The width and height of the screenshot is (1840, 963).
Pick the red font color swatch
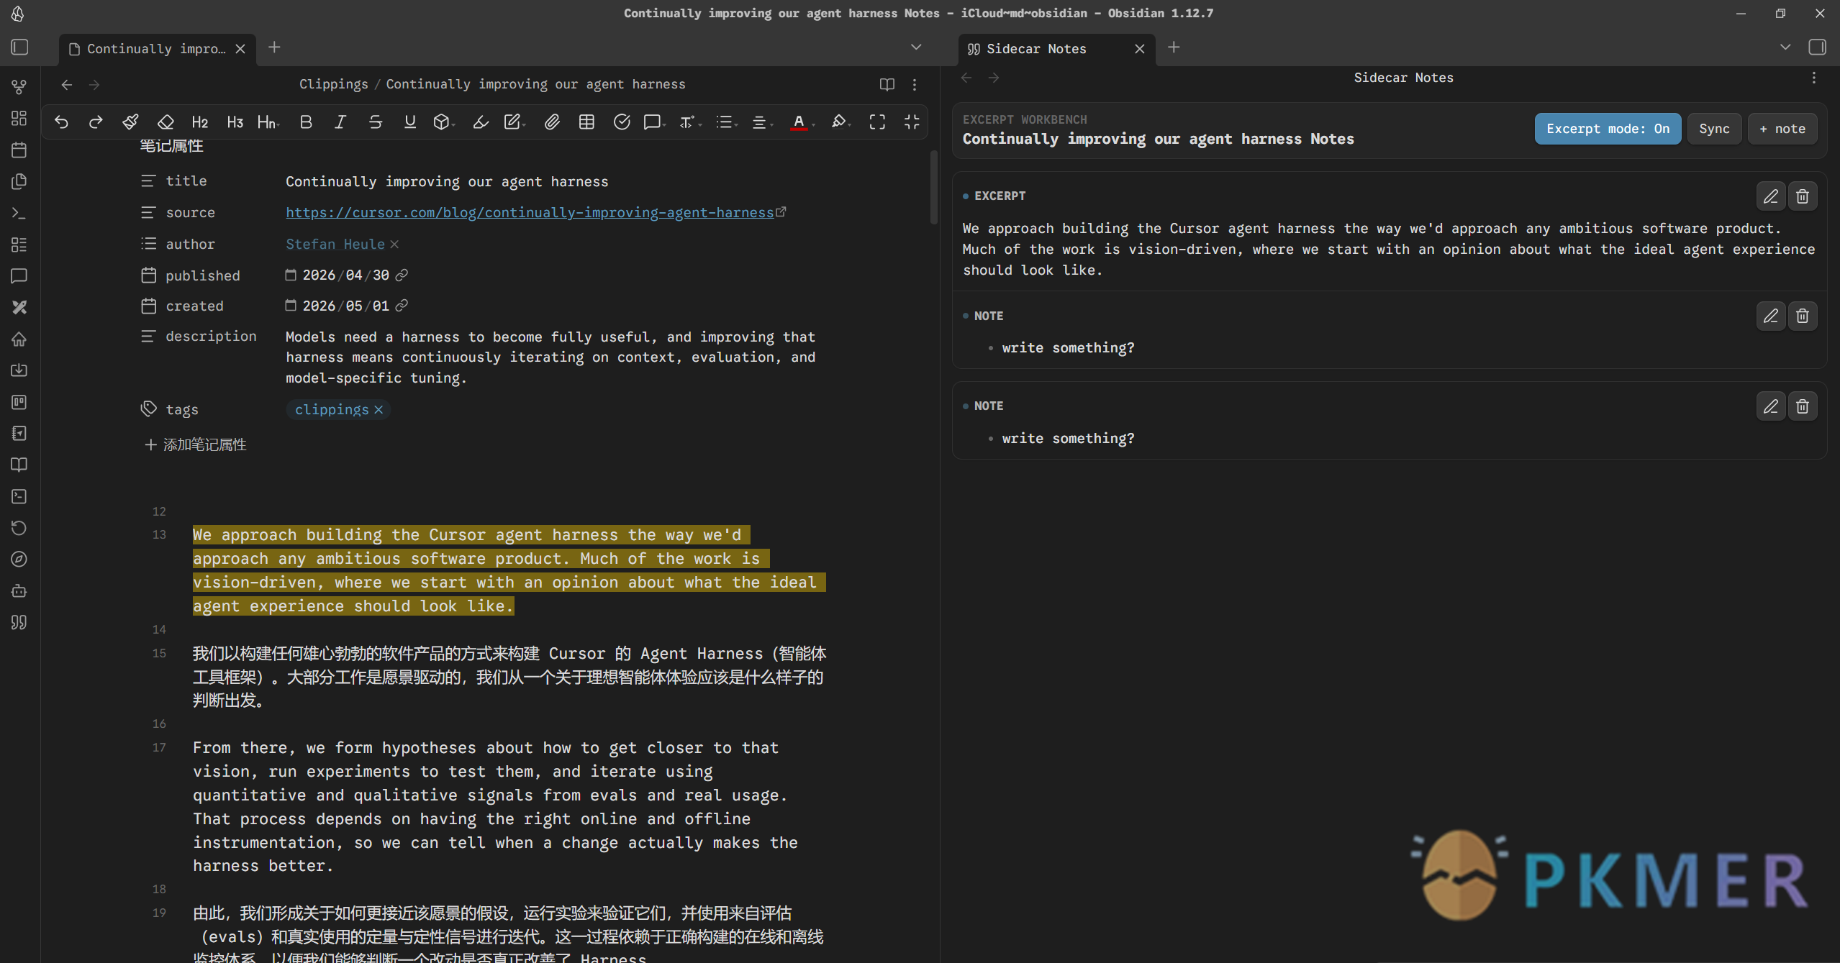(799, 122)
